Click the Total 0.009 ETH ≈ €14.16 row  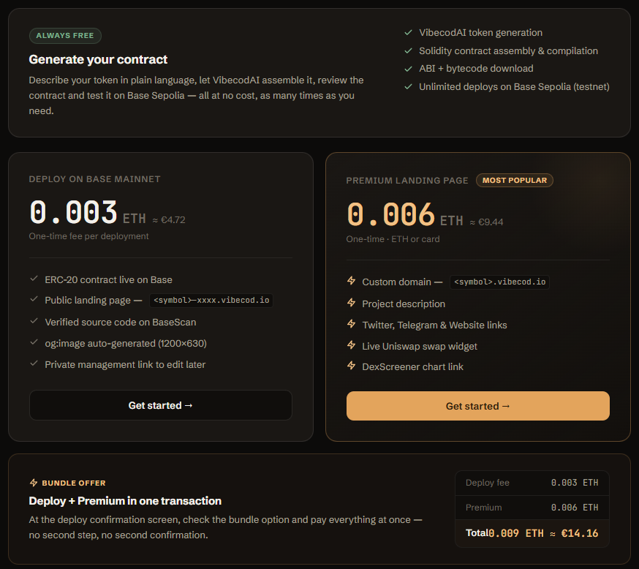click(x=532, y=533)
